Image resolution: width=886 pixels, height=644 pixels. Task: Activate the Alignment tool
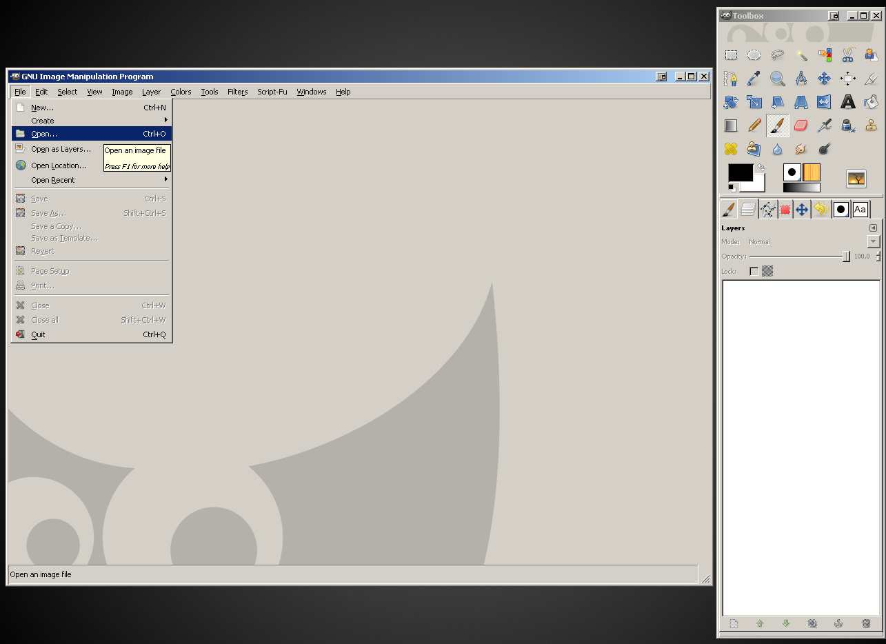point(848,79)
